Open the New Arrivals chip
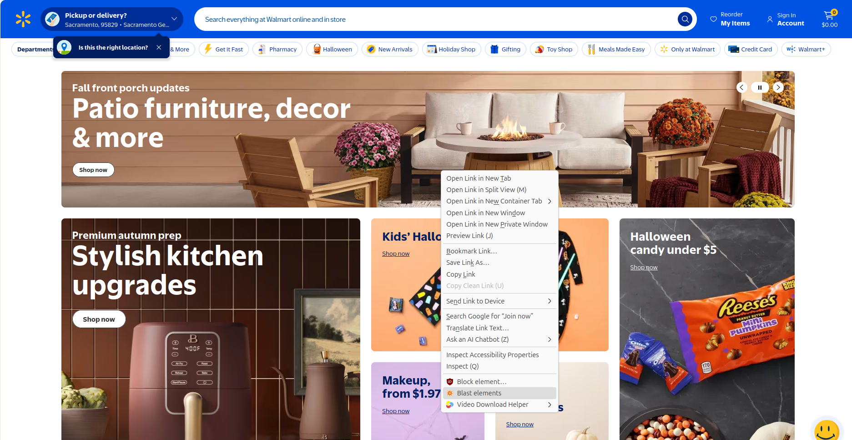 390,49
